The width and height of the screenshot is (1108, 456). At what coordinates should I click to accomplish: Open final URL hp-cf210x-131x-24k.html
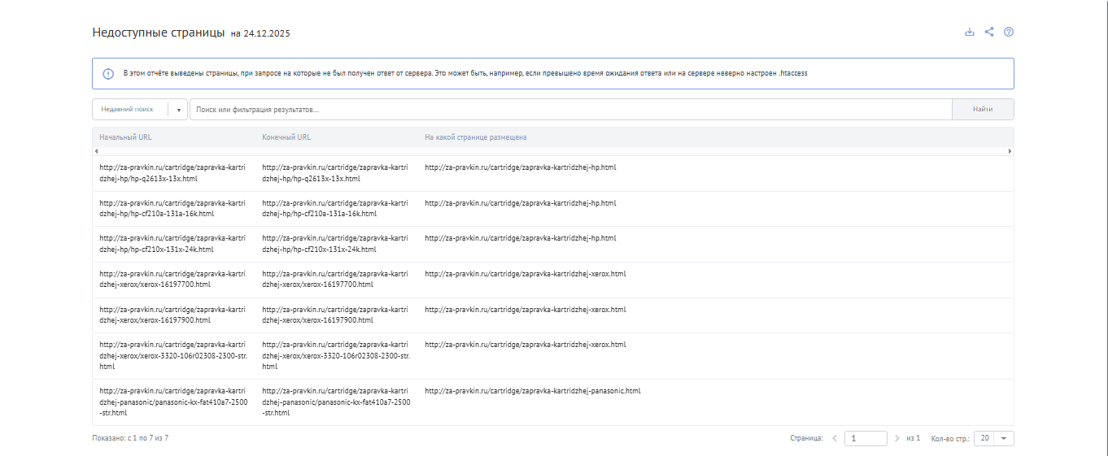coord(335,244)
